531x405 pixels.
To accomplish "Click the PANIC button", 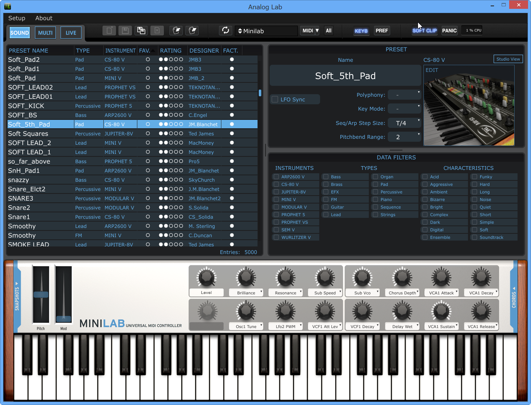I will pyautogui.click(x=450, y=31).
